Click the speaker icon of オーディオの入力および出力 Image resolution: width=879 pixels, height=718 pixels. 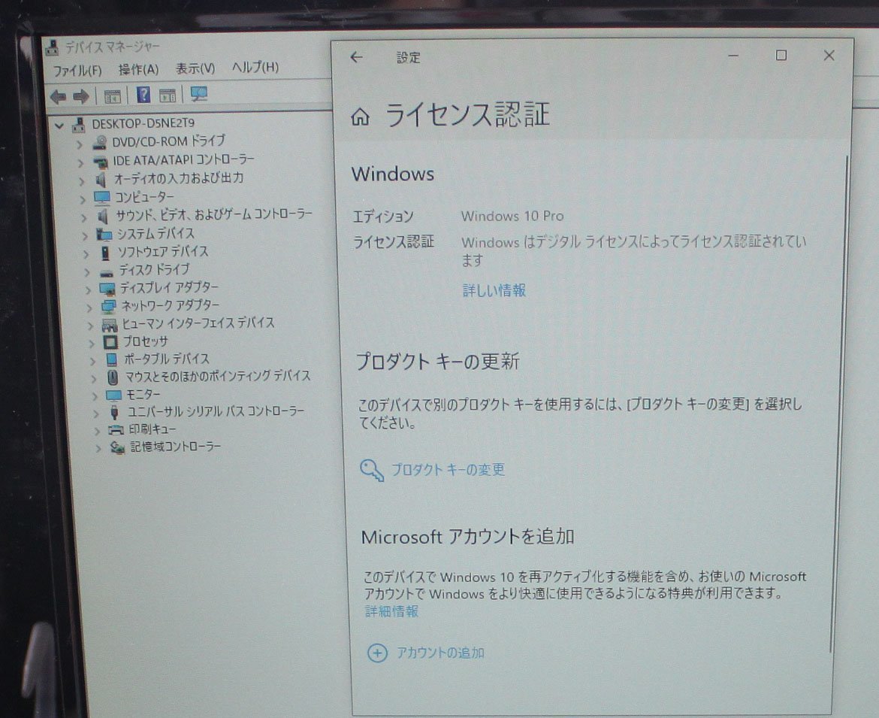[101, 180]
